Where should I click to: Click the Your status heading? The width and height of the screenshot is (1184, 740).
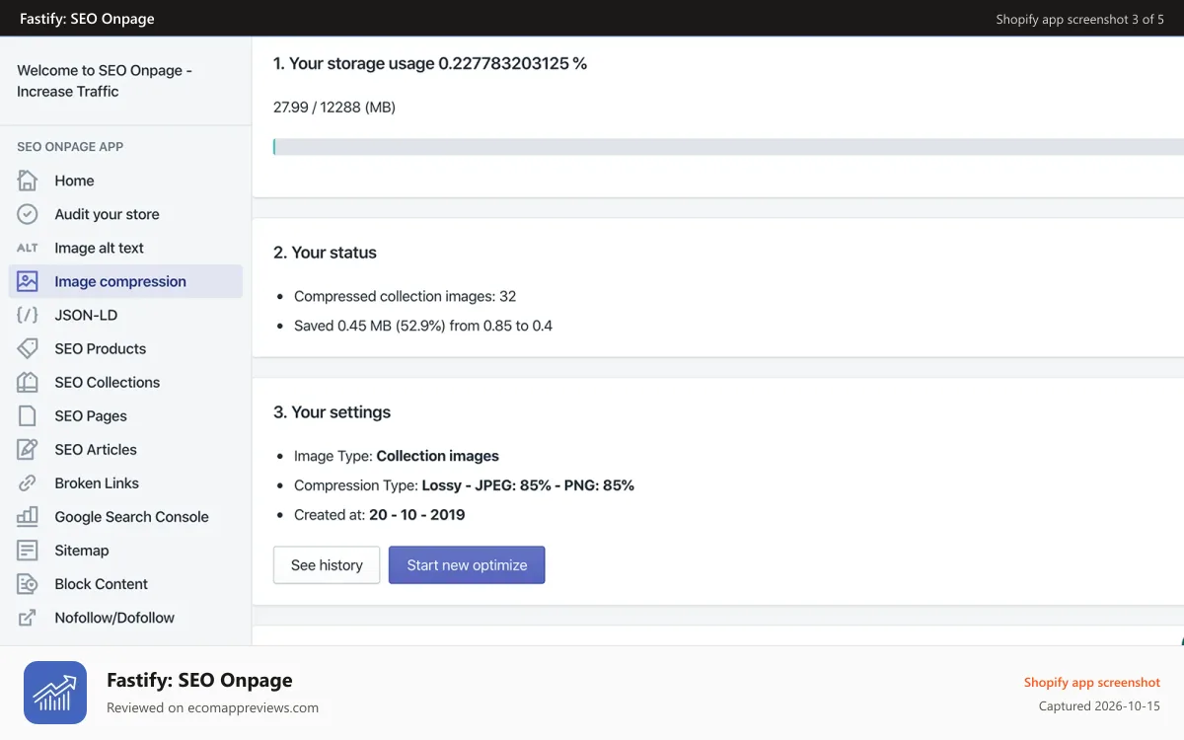[x=325, y=253]
